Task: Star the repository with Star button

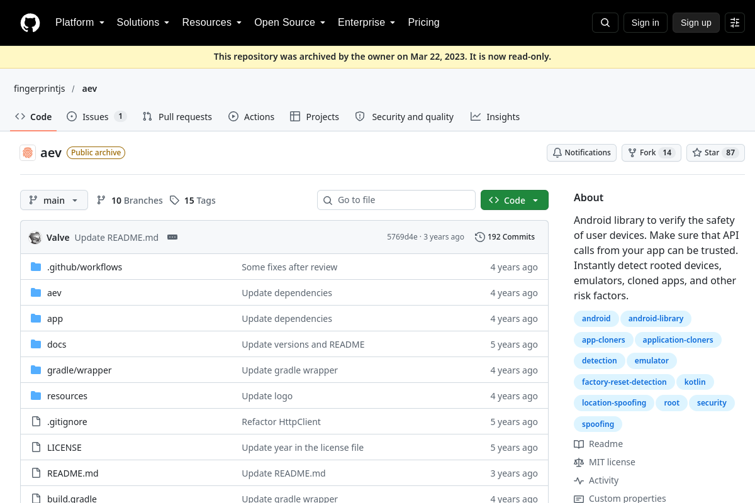Action: point(715,153)
